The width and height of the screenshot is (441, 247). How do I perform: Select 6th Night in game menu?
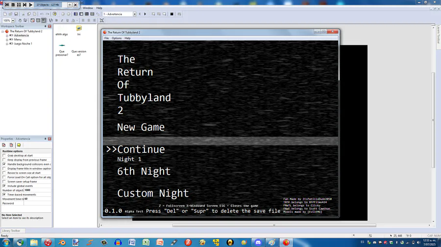click(144, 171)
